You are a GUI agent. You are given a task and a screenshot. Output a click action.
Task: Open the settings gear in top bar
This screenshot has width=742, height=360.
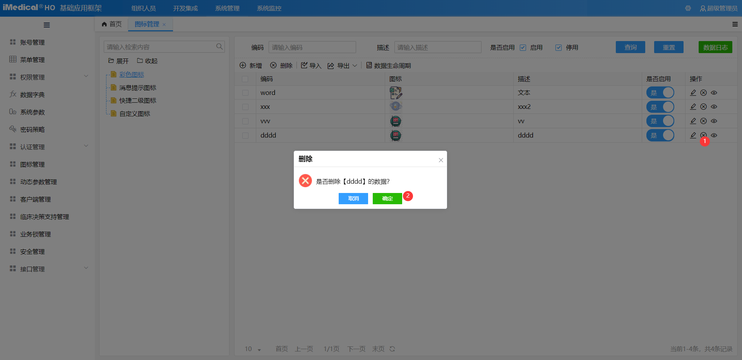point(688,8)
